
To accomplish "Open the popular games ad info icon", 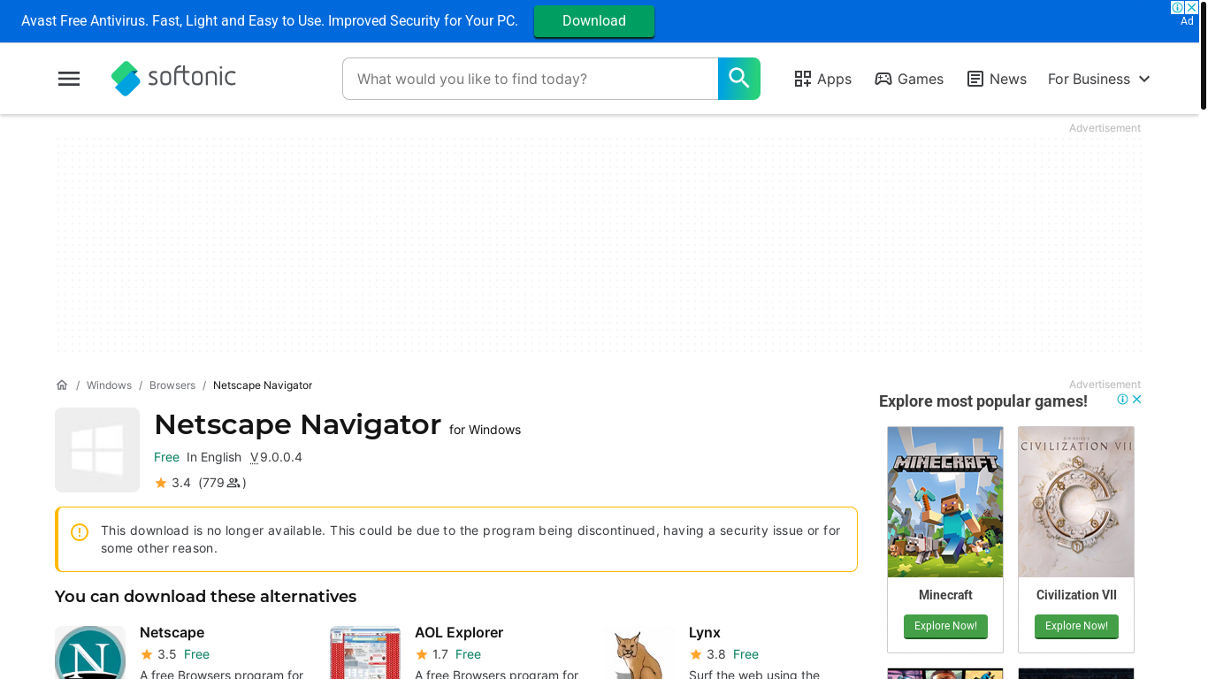I will (1122, 400).
